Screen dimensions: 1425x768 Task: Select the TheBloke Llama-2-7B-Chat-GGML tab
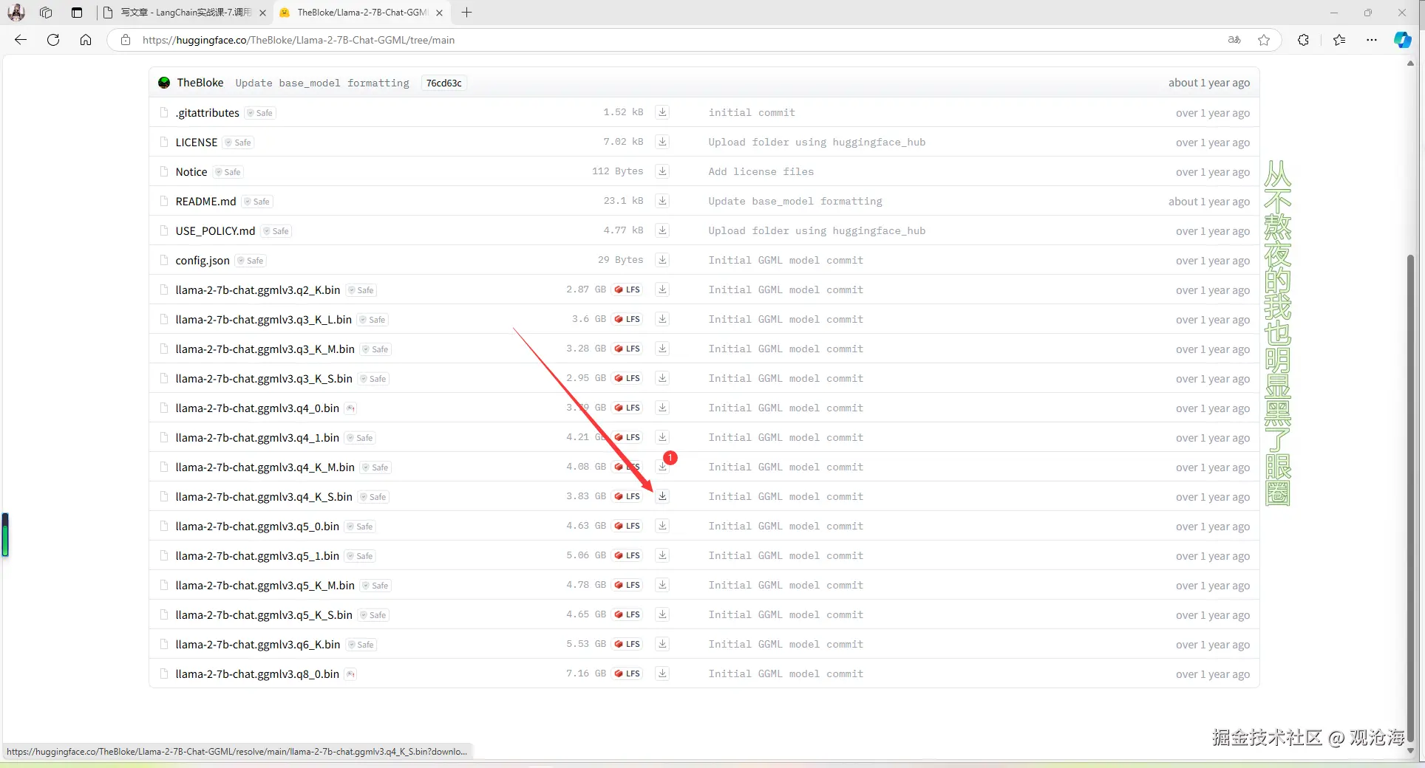[x=361, y=13]
